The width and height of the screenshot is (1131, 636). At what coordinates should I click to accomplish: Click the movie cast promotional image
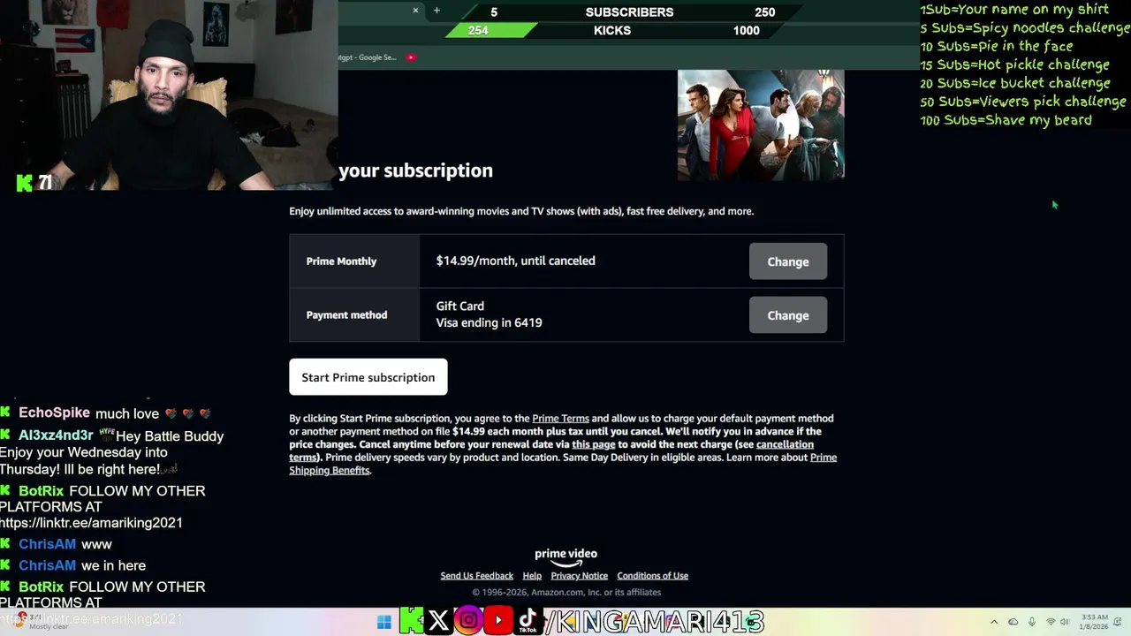click(x=760, y=125)
